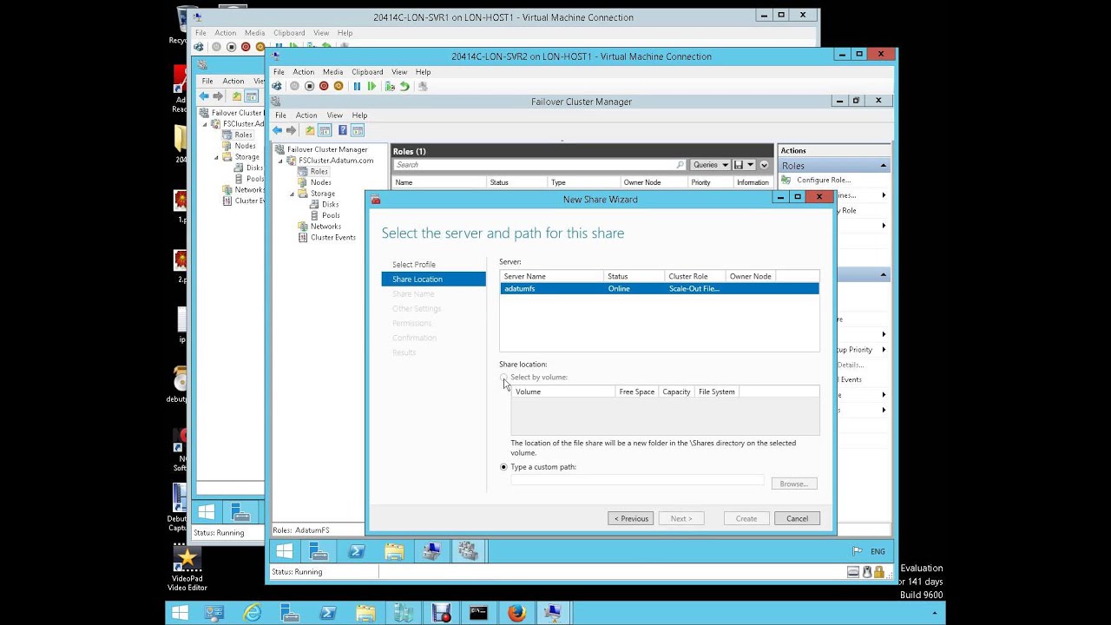1111x625 pixels.
Task: Open Firefox from host taskbar
Action: pyautogui.click(x=516, y=613)
